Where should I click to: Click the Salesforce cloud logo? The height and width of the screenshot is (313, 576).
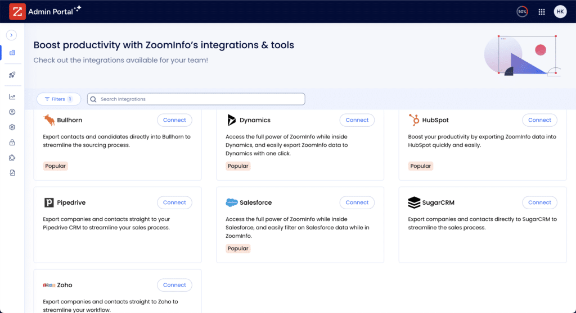pyautogui.click(x=232, y=202)
